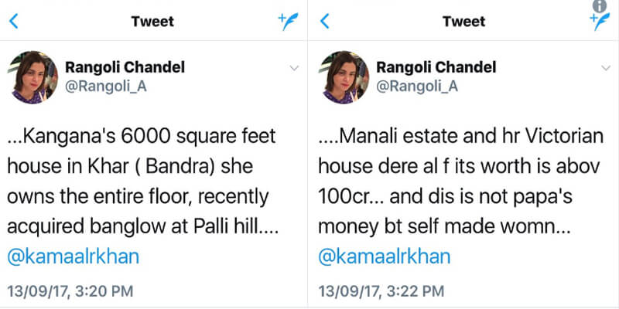Tap back arrow in right tweet panel
This screenshot has width=619, height=309.
click(x=325, y=22)
